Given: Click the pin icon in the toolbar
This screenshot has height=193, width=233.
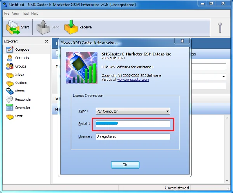Looking at the screenshot, I should (220, 28).
